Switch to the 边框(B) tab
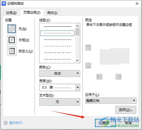Screen dimensions: 142x130 pyautogui.click(x=11, y=13)
